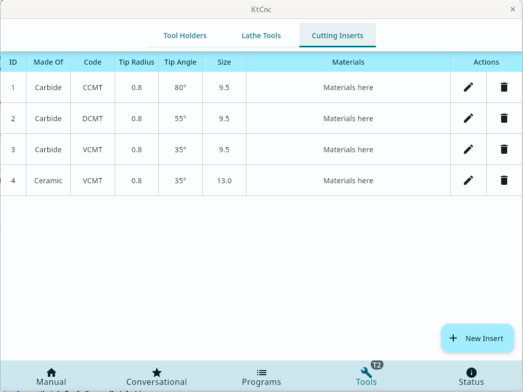Delete the DCMT insert row

click(504, 118)
